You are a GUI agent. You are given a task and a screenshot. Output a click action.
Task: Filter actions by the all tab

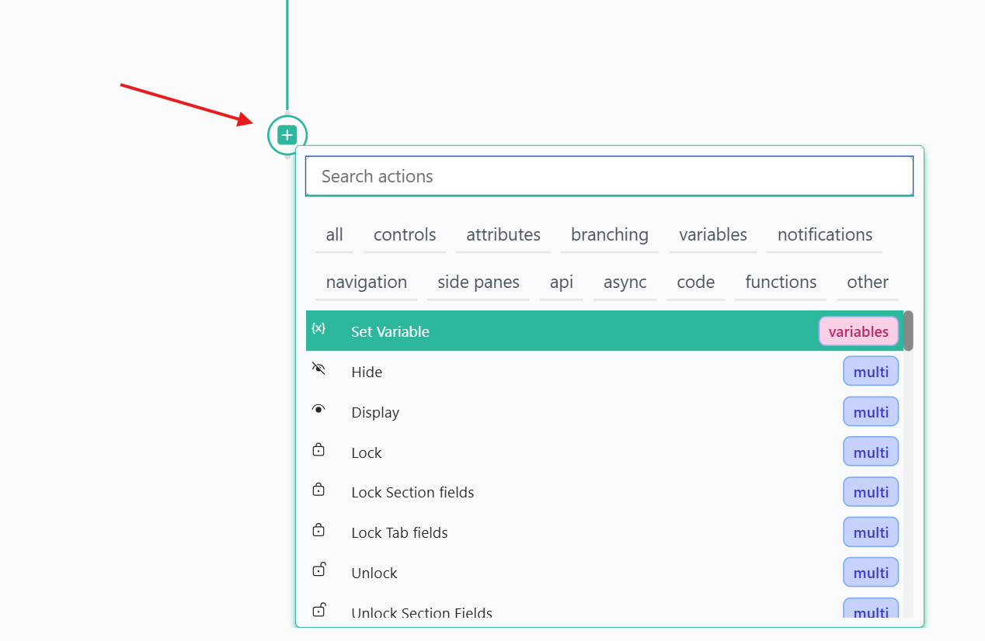click(x=334, y=235)
